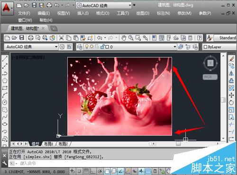This screenshot has width=237, height=175.
Task: Activate the Pan hand tool
Action: (124, 38)
